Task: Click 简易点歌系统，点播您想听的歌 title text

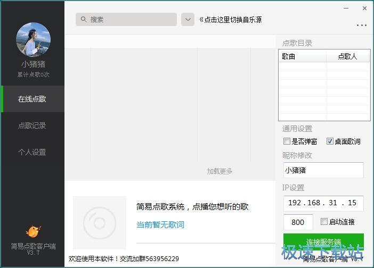Action: point(192,207)
